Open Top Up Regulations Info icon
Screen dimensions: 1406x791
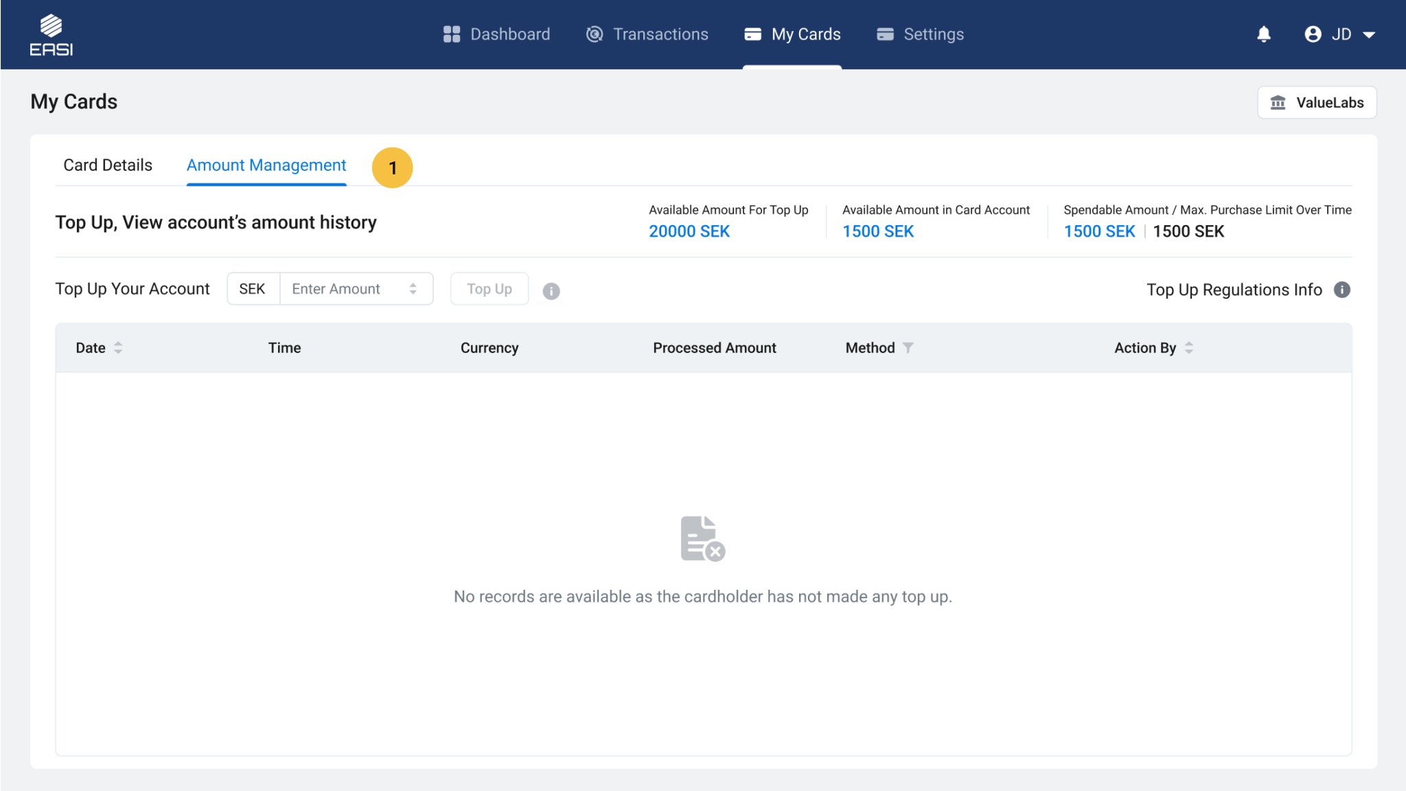point(1341,290)
